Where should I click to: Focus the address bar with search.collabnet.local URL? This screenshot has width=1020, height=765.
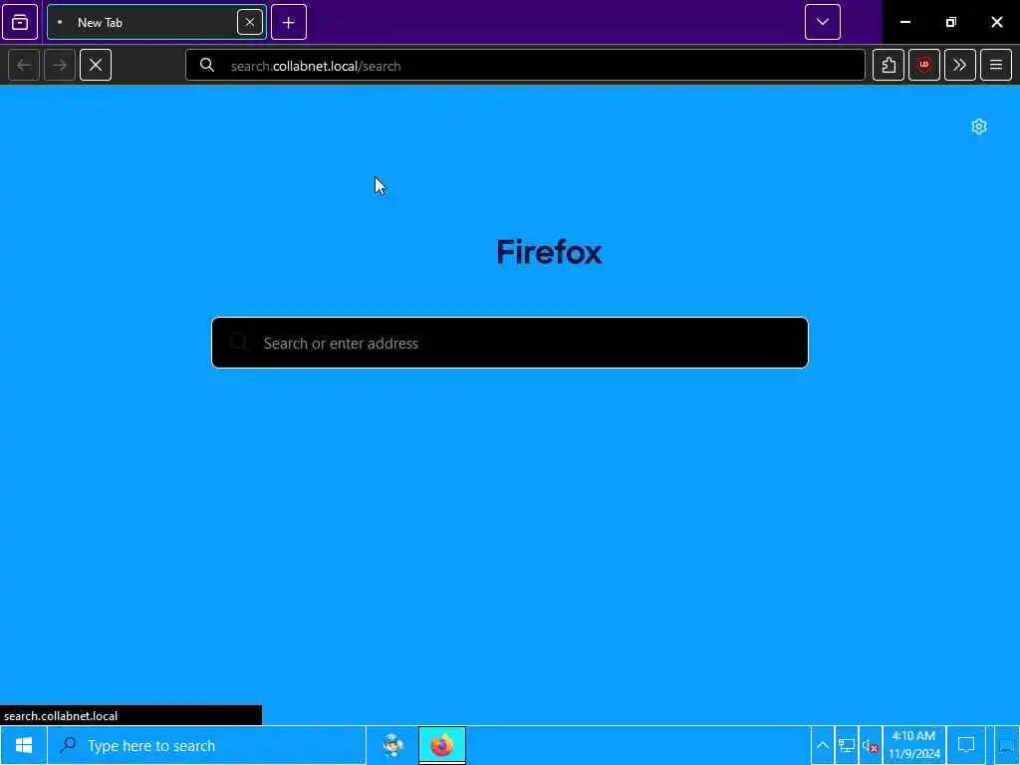(x=525, y=65)
